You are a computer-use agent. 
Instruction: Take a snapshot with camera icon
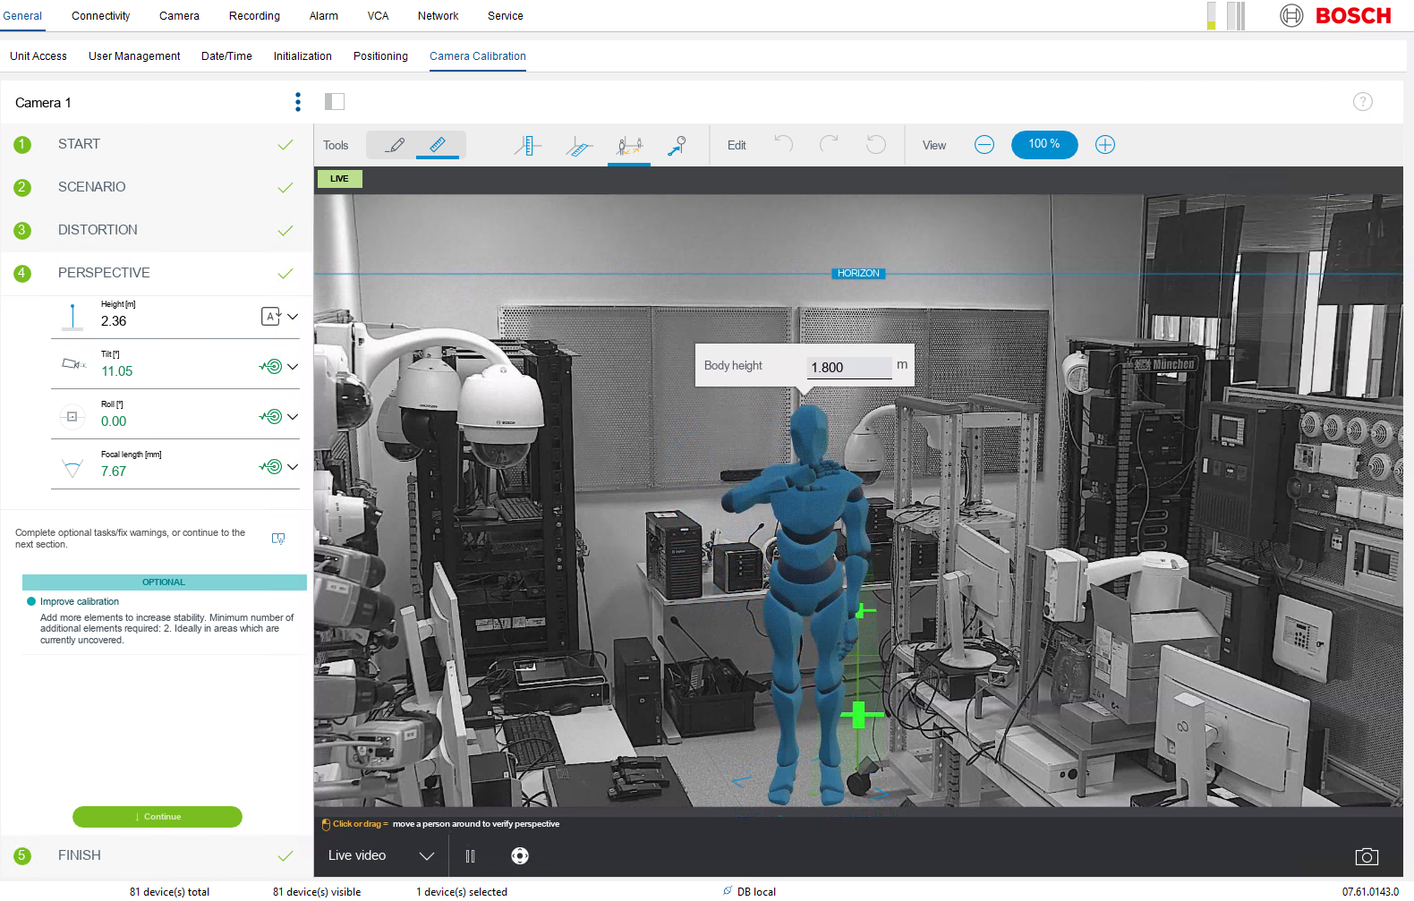coord(1367,856)
